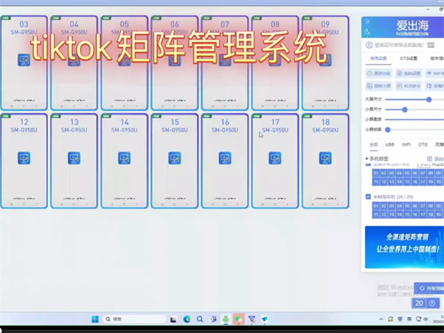Select cell 17 in the 未标签手机 grid

(x=423, y=215)
